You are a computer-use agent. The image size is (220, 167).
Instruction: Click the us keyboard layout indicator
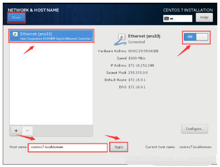(178, 18)
